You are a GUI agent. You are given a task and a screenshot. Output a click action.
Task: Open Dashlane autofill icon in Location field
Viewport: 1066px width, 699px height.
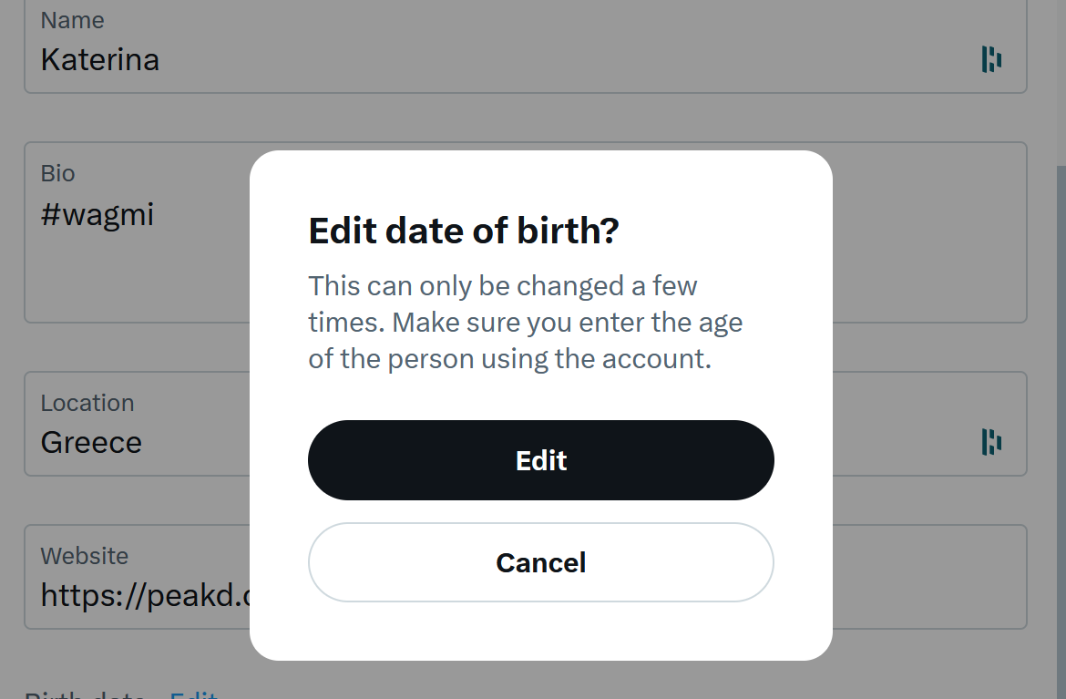pos(991,442)
